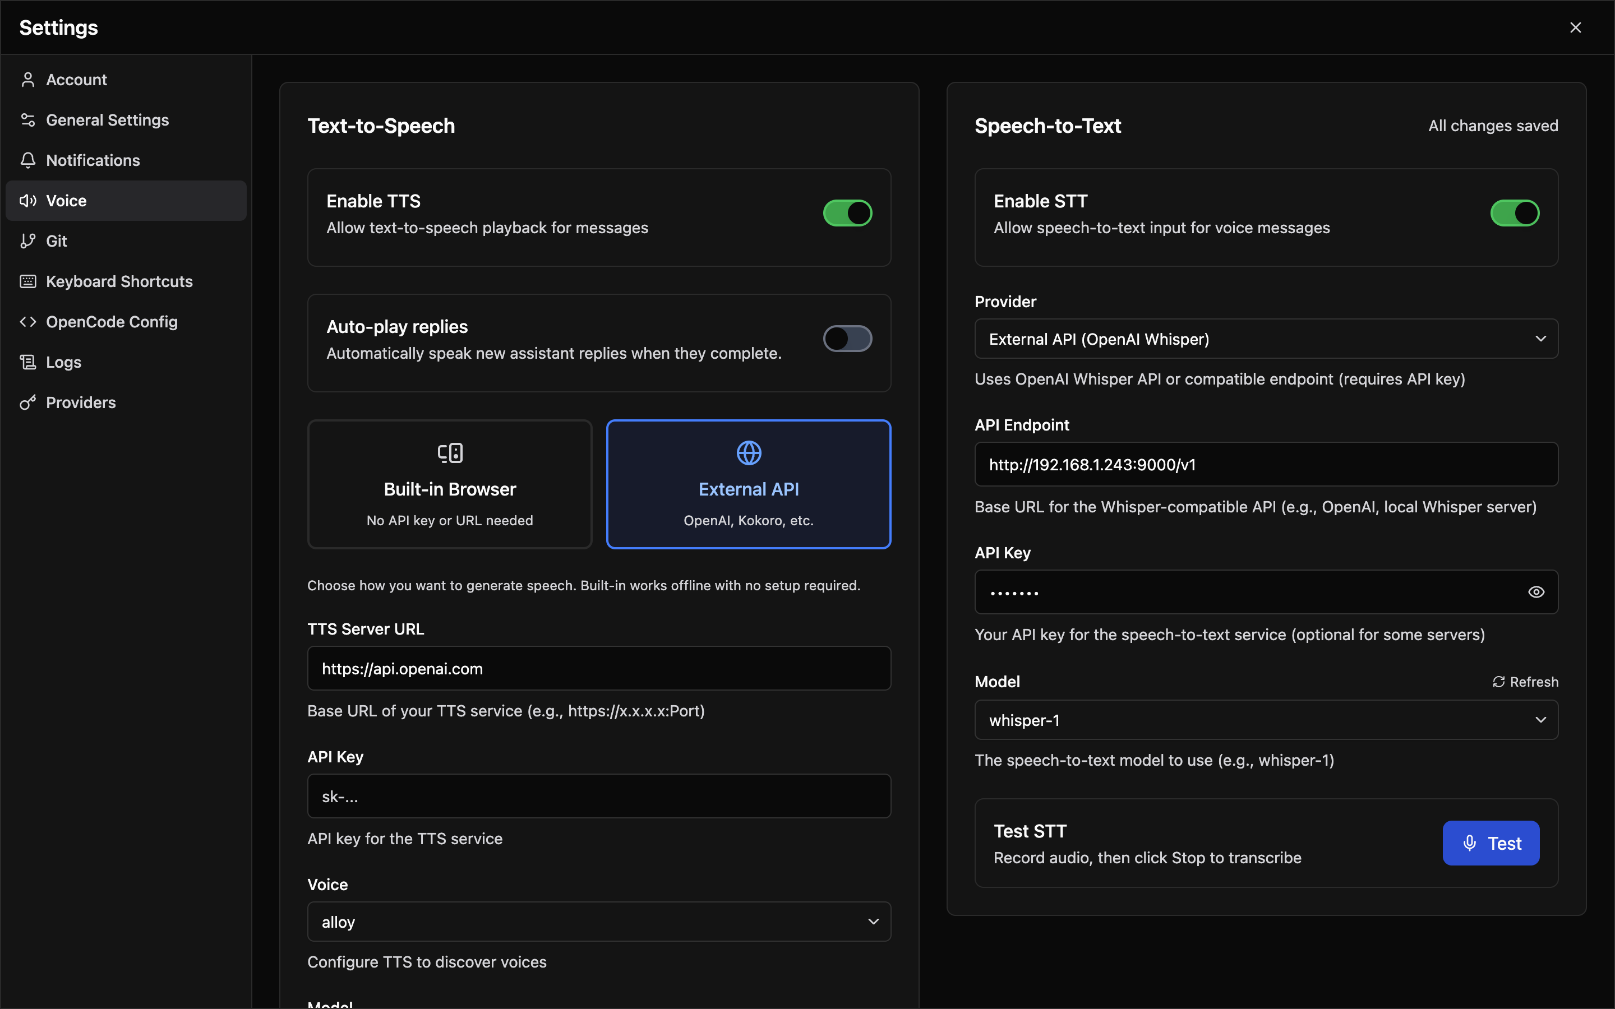Image resolution: width=1615 pixels, height=1009 pixels.
Task: Click Refresh to reload STT models
Action: pos(1525,682)
